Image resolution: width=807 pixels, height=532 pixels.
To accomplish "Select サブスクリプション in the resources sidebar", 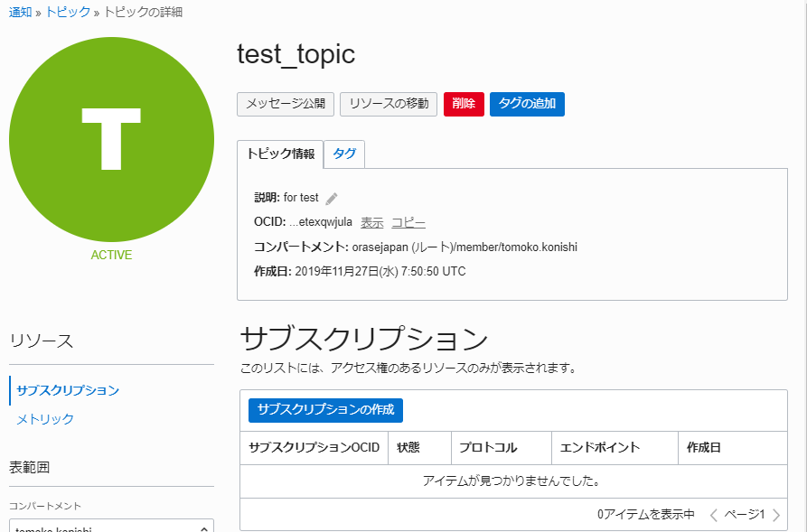I will coord(68,390).
